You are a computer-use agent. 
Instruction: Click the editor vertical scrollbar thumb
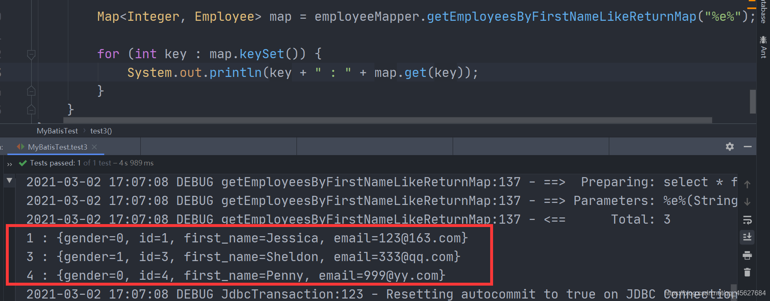(753, 101)
